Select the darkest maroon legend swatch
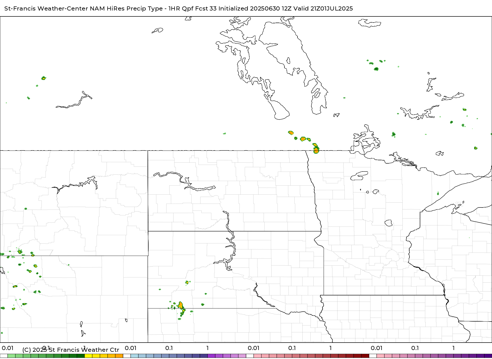Image resolution: width=492 pixels, height=359 pixels. click(365, 356)
